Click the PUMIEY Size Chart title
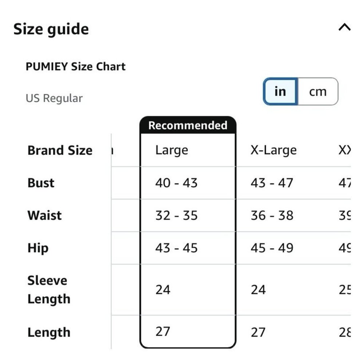The height and width of the screenshot is (364, 364). [75, 67]
